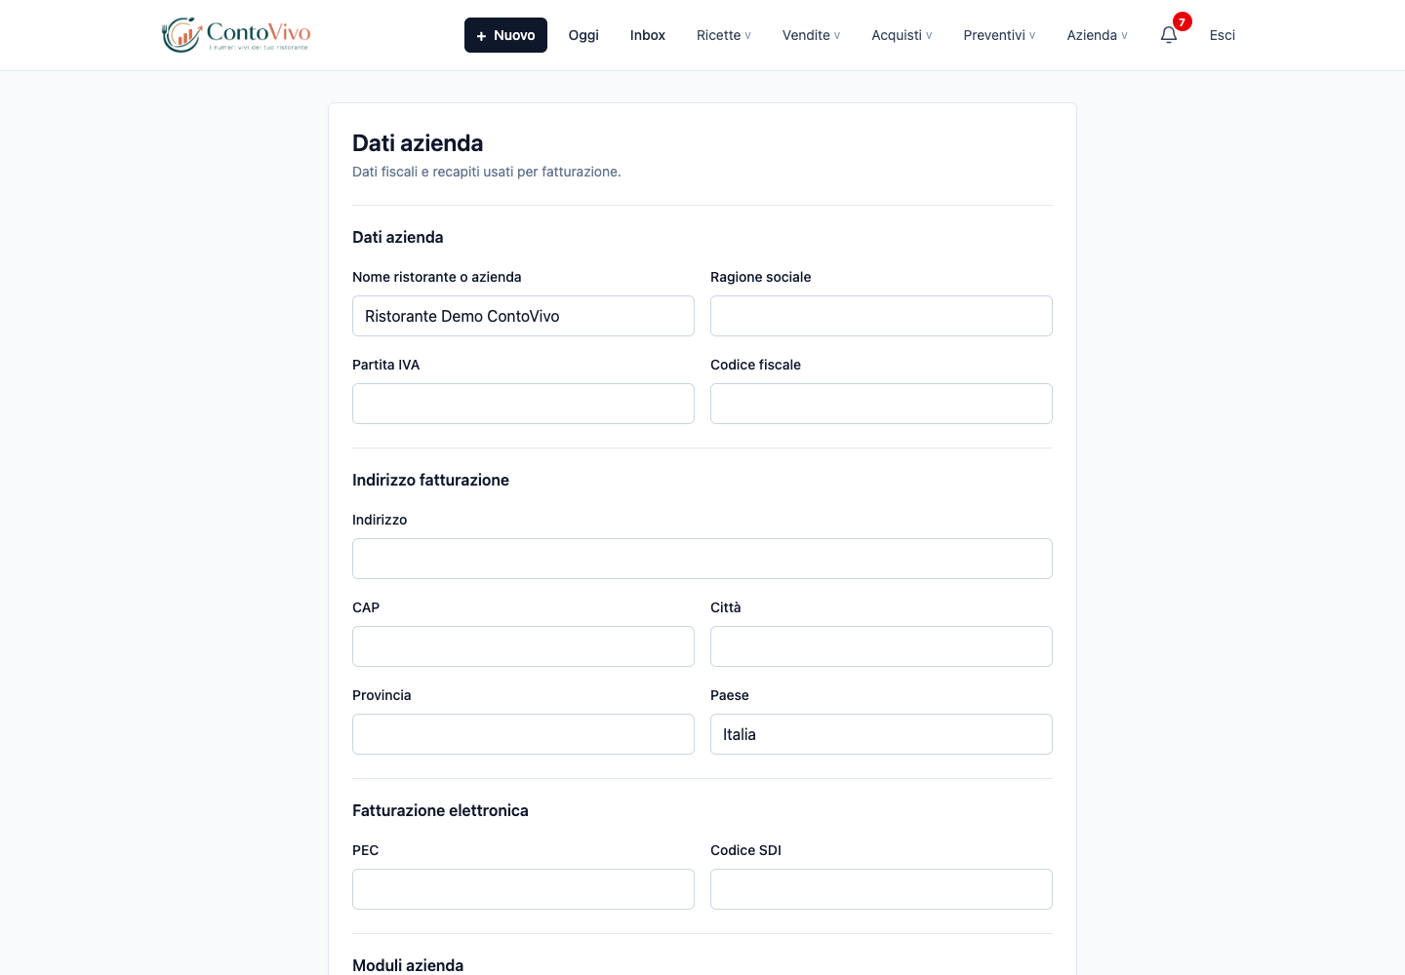Click the 'Fatturazione elettronica' section heading
The height and width of the screenshot is (975, 1405).
coord(440,810)
